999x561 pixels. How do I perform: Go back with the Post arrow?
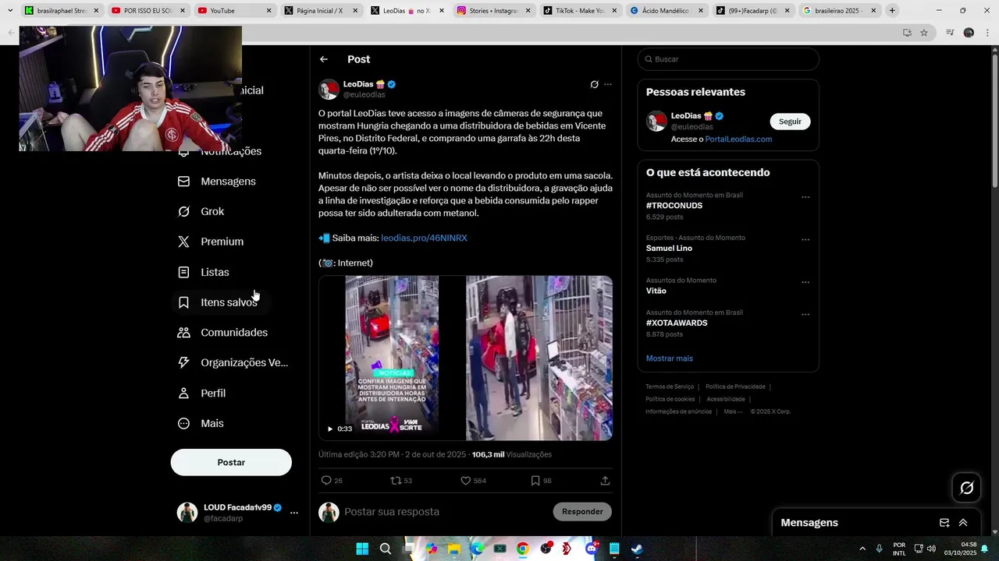[x=324, y=59]
